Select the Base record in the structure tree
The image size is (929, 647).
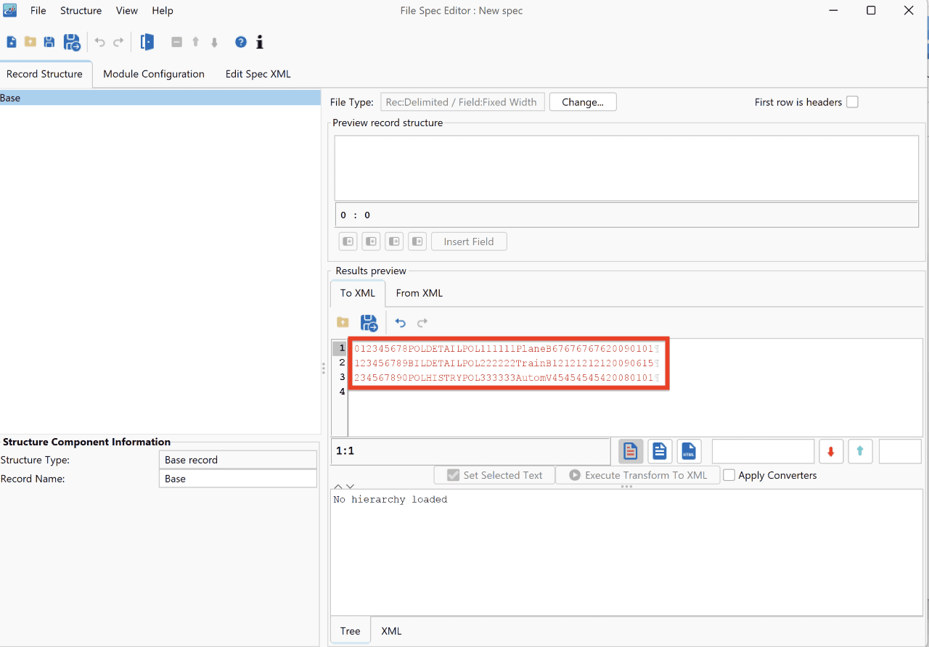coord(160,98)
